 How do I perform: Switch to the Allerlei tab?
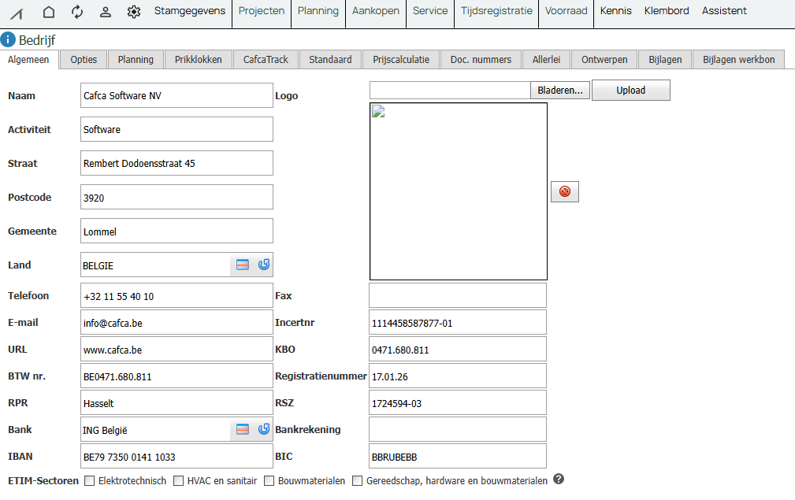click(x=546, y=59)
